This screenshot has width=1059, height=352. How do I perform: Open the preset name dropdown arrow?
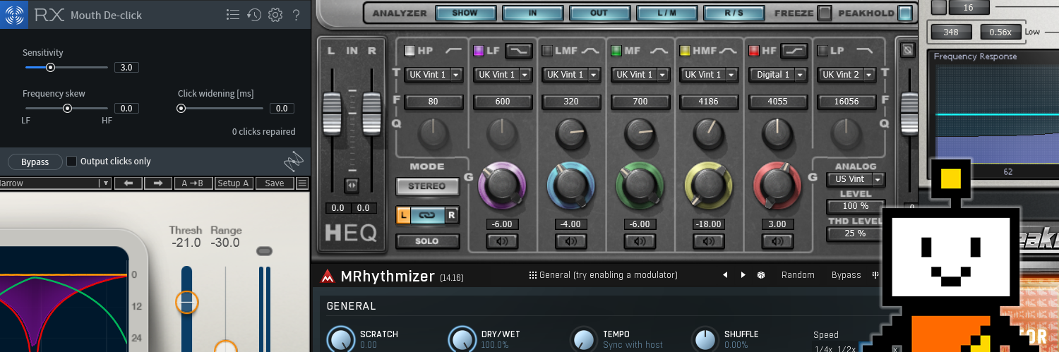tap(106, 183)
